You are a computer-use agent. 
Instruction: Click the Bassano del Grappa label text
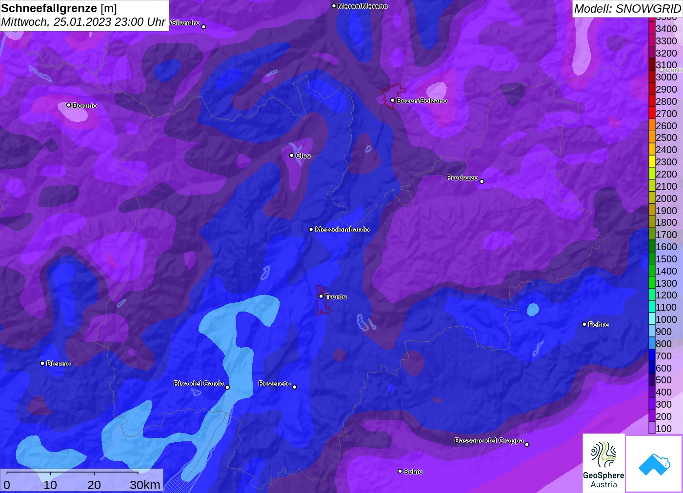pyautogui.click(x=489, y=440)
